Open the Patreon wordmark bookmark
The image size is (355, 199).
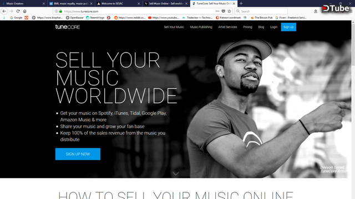point(228,18)
